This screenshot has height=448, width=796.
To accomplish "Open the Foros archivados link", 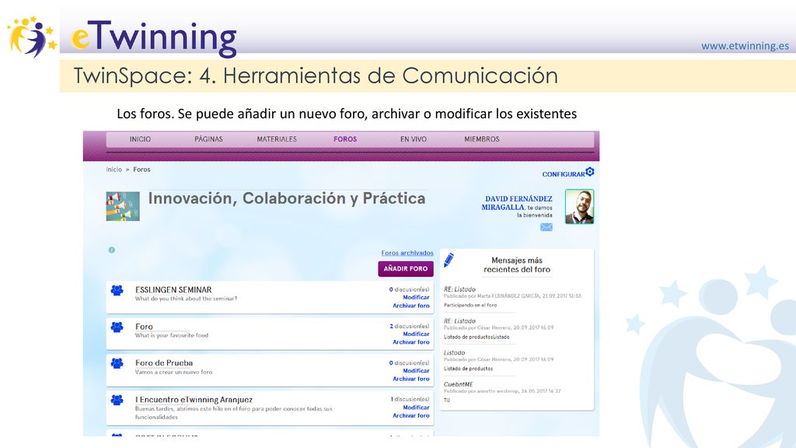I will (407, 253).
